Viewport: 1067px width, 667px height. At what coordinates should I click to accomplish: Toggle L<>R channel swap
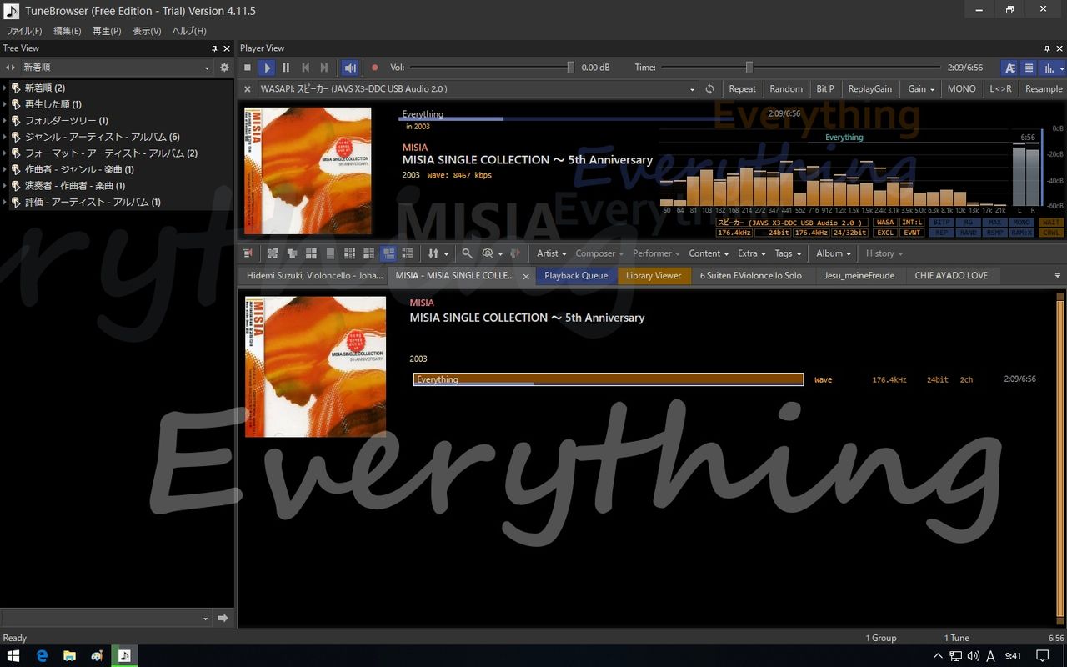(x=1000, y=89)
